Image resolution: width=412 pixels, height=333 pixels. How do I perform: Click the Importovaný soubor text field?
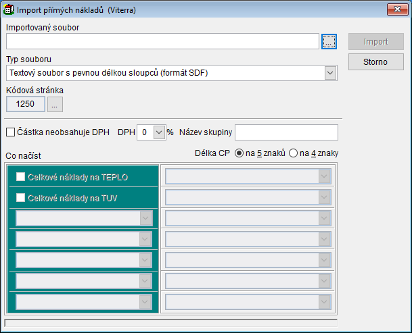coord(162,42)
